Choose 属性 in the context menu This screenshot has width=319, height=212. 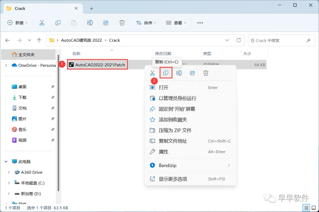[191, 152]
